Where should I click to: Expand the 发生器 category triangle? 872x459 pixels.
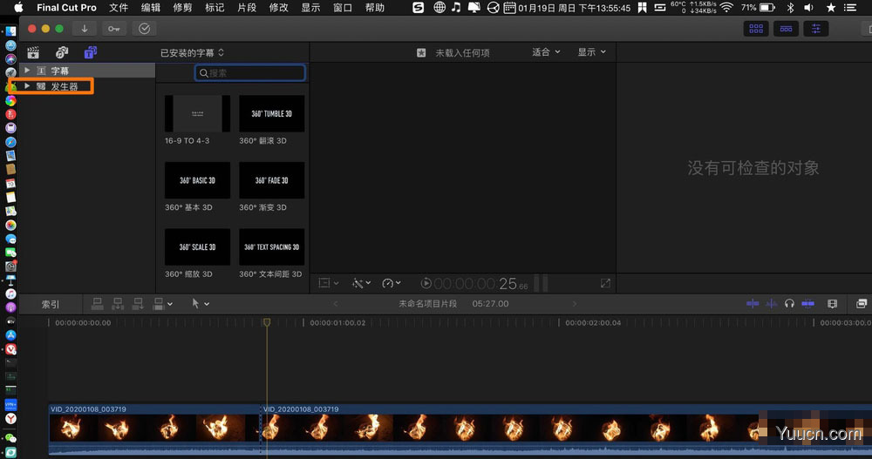(x=27, y=86)
